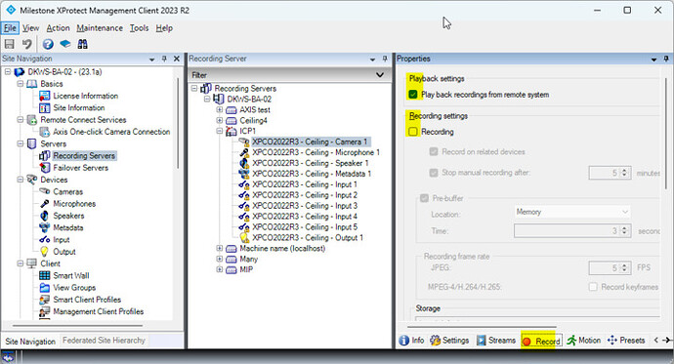Screen dimensions: 674x364
Task: Open the Action menu
Action: tap(58, 28)
